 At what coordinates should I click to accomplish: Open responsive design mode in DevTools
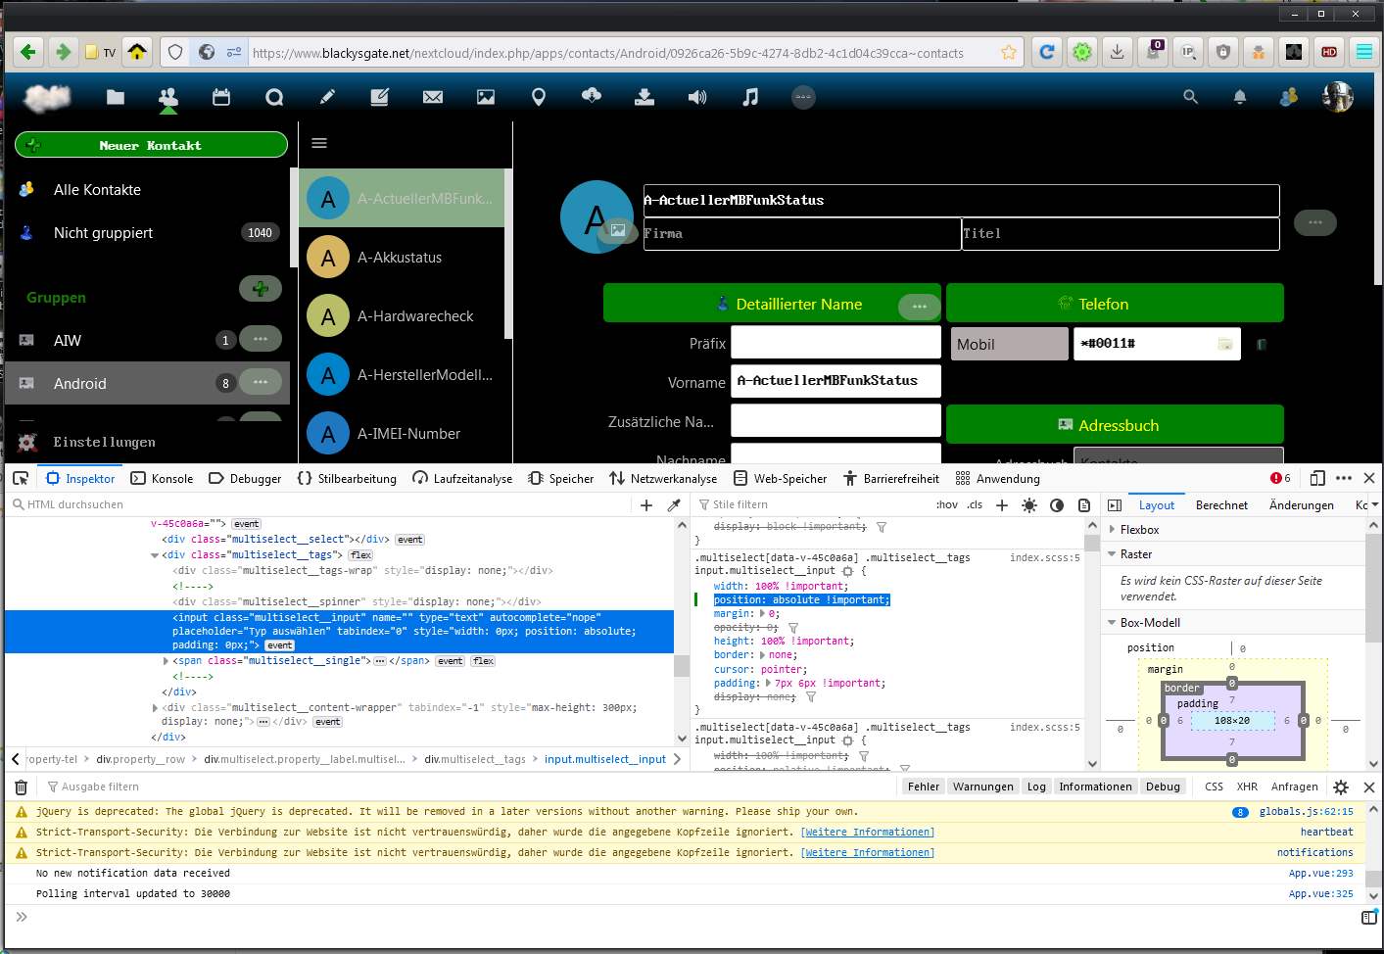click(1317, 478)
